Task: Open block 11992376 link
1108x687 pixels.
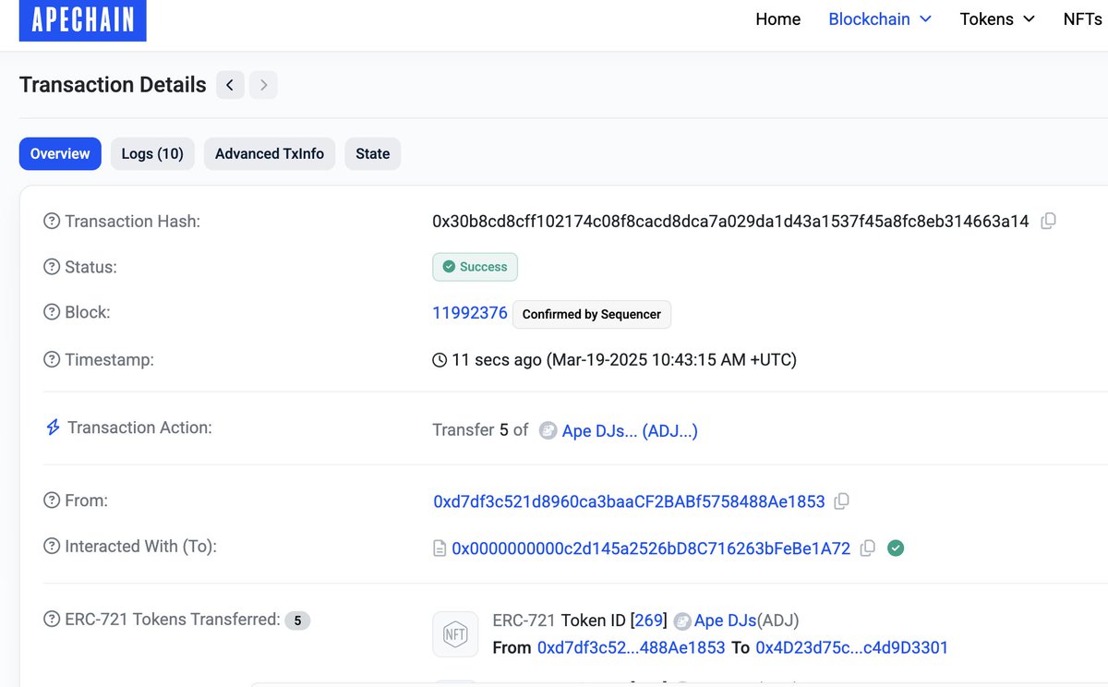Action: 470,313
